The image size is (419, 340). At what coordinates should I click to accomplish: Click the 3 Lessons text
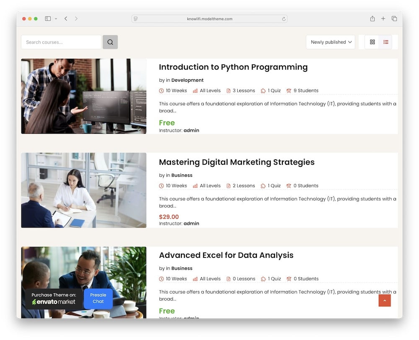[x=244, y=91]
